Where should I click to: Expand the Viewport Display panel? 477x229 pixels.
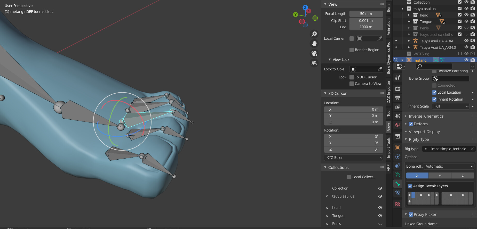pos(424,132)
